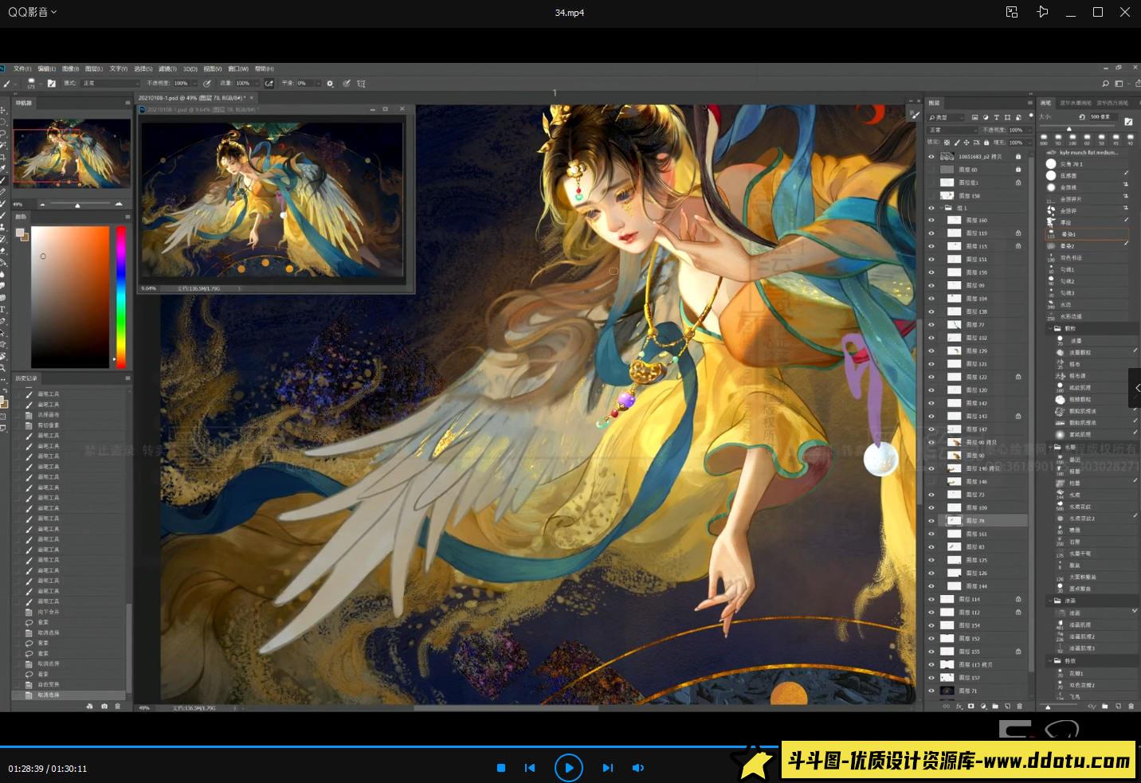
Task: Hide the 10651683_p2 拷贝 layer
Action: (x=931, y=157)
